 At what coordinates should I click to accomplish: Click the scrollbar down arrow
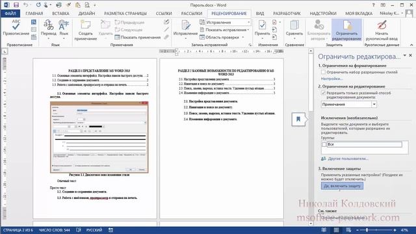[311, 224]
